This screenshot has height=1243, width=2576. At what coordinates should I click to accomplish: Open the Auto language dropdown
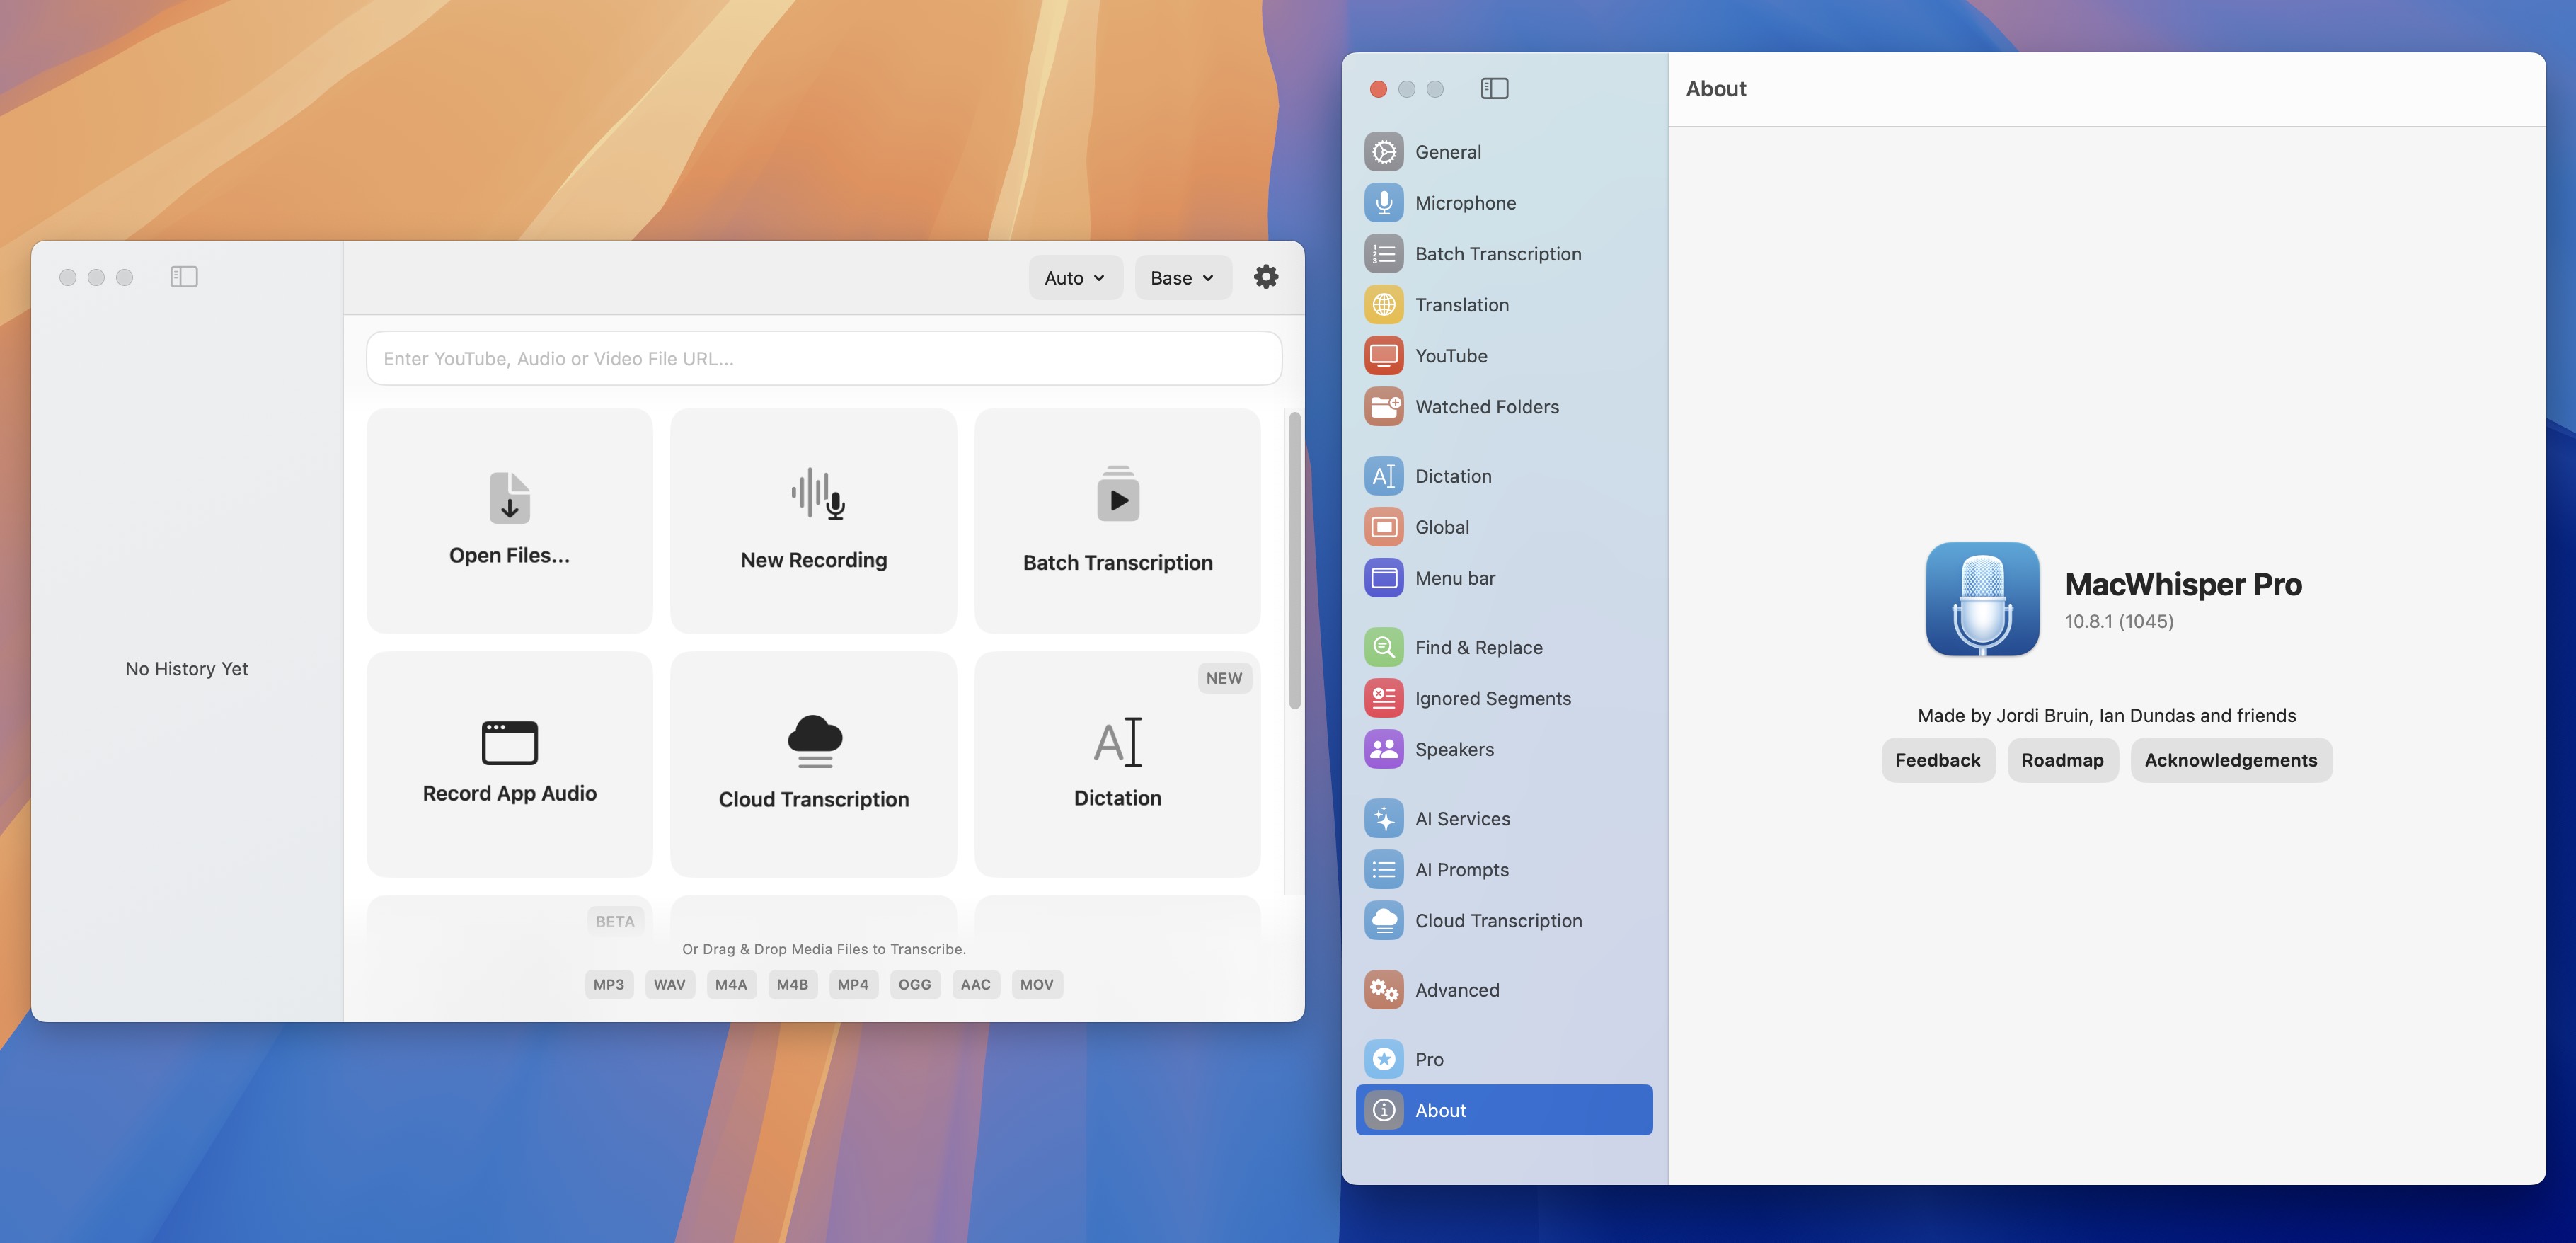click(x=1075, y=278)
